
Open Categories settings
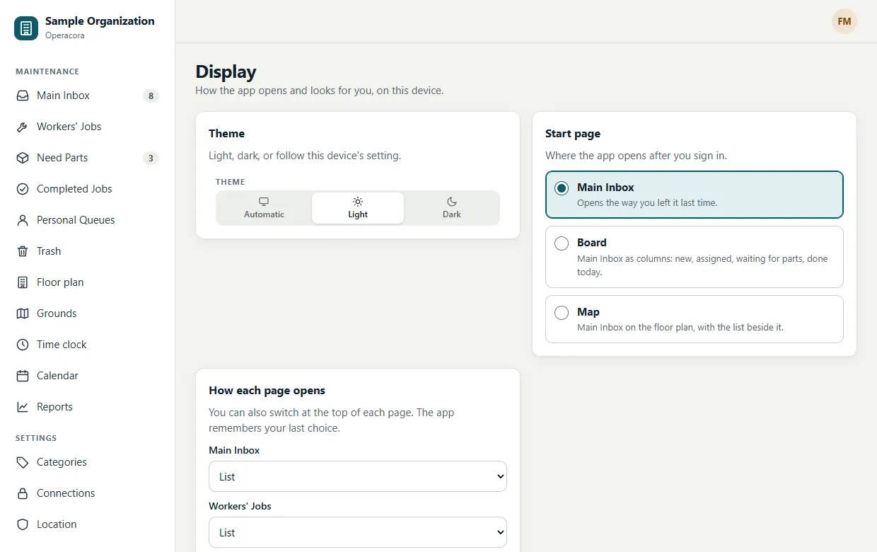coord(87,462)
